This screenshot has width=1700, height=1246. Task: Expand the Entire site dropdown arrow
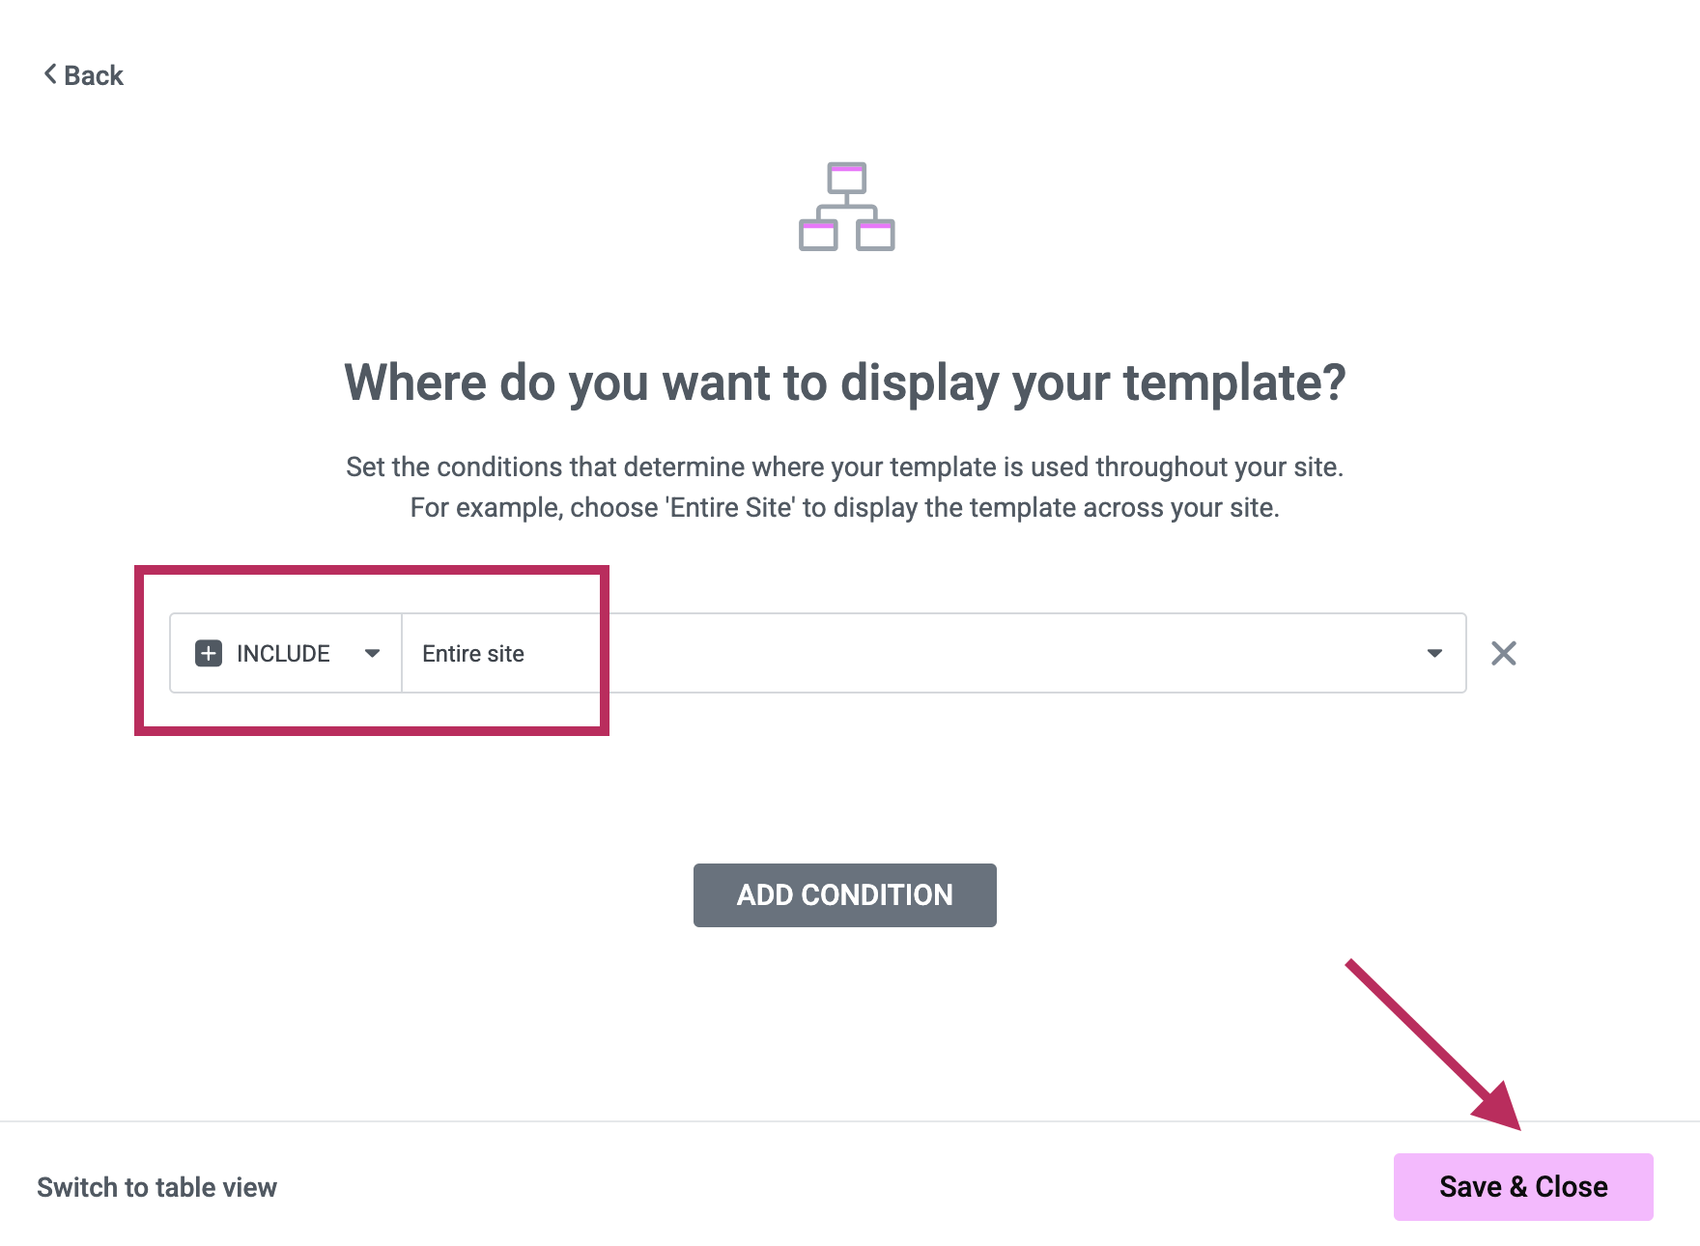(x=1434, y=654)
